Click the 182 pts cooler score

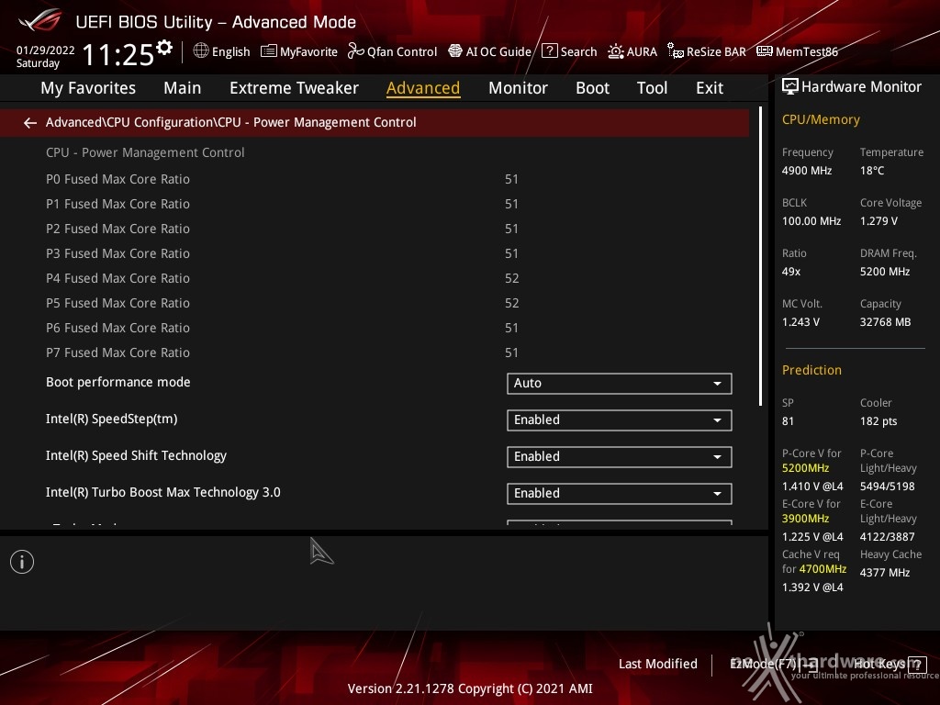click(878, 421)
